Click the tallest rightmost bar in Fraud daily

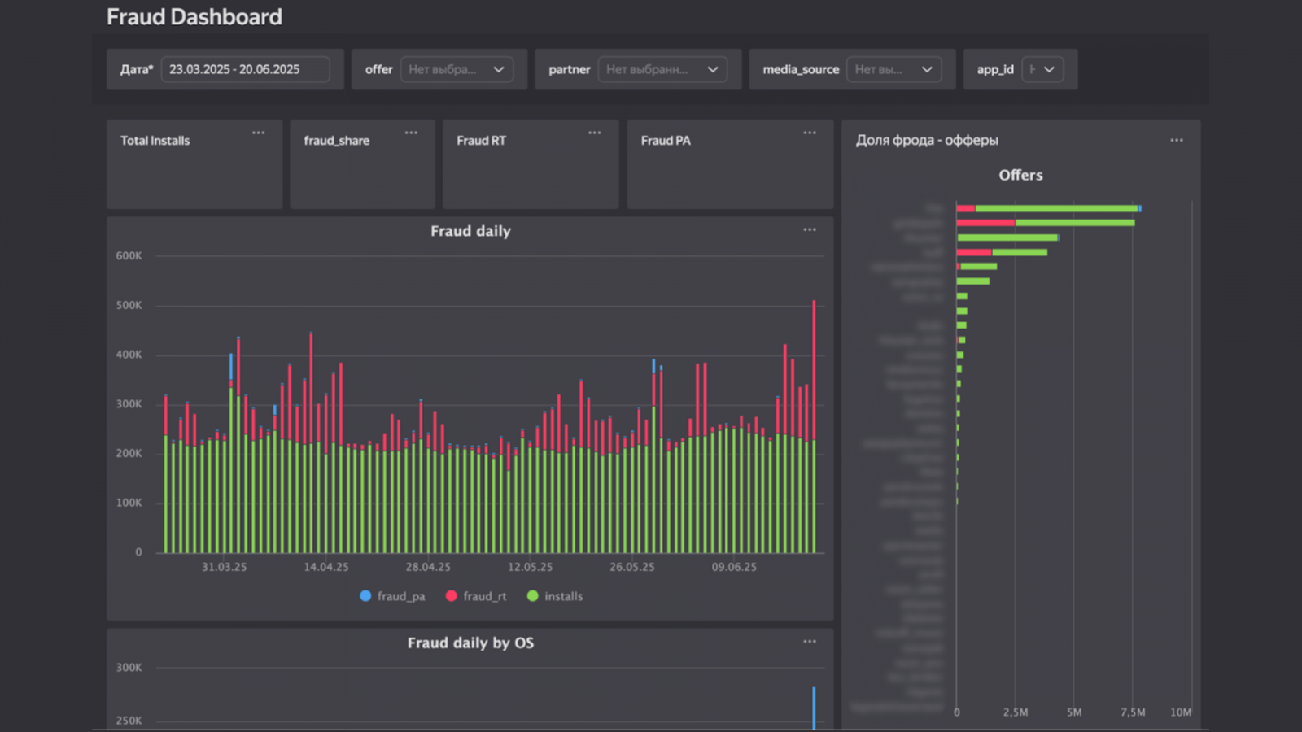coord(814,423)
